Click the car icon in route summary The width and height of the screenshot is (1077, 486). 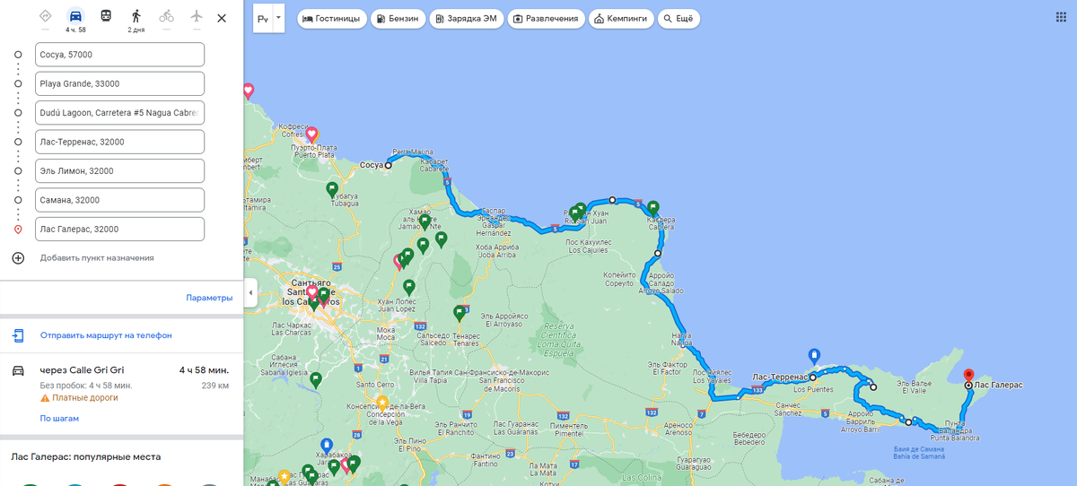click(x=18, y=370)
